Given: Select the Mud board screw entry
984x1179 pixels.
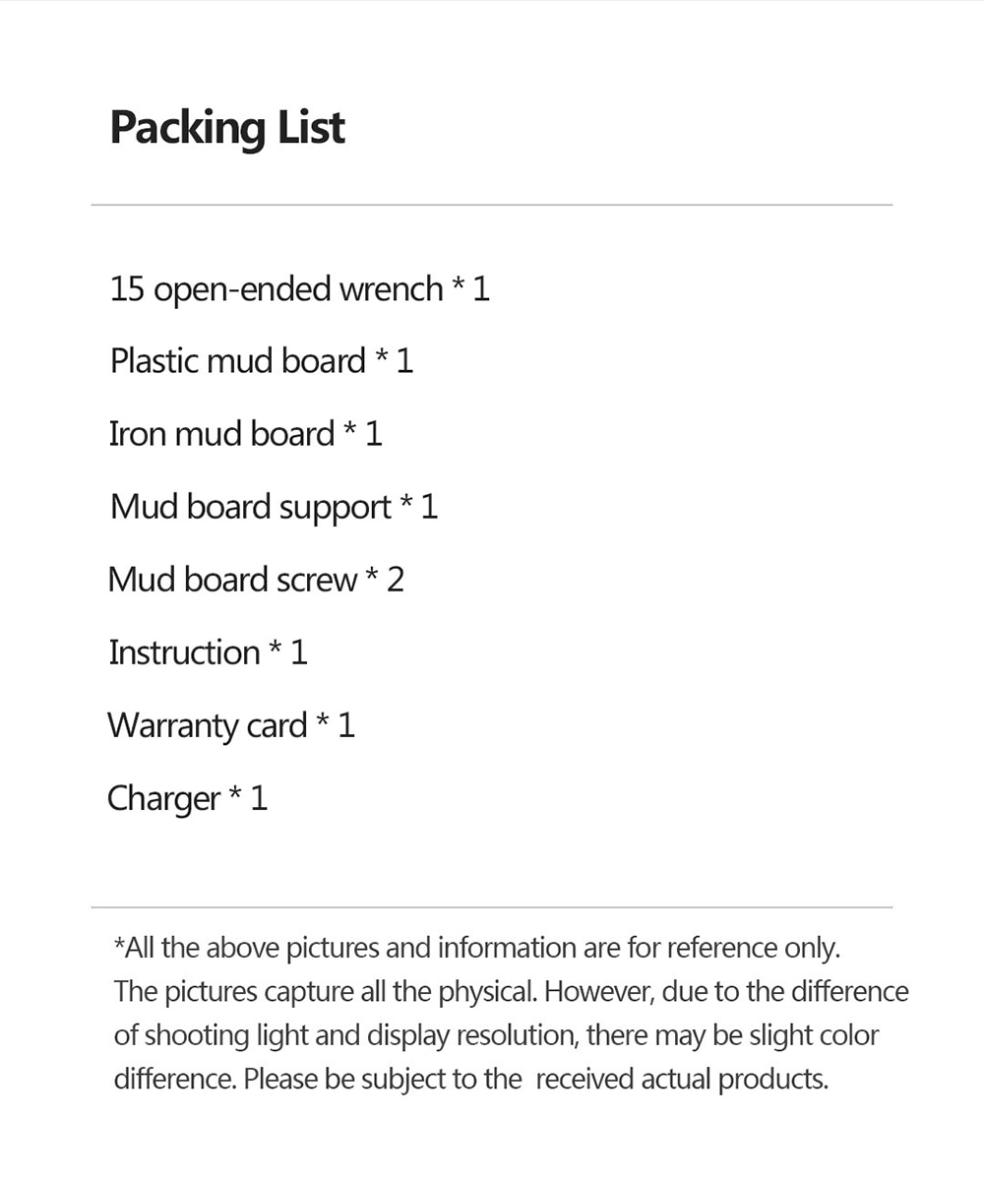Looking at the screenshot, I should pos(257,580).
